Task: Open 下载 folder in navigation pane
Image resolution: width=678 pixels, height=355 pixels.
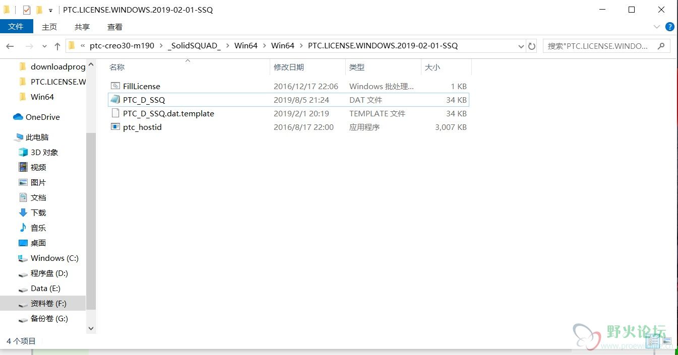Action: click(x=38, y=212)
